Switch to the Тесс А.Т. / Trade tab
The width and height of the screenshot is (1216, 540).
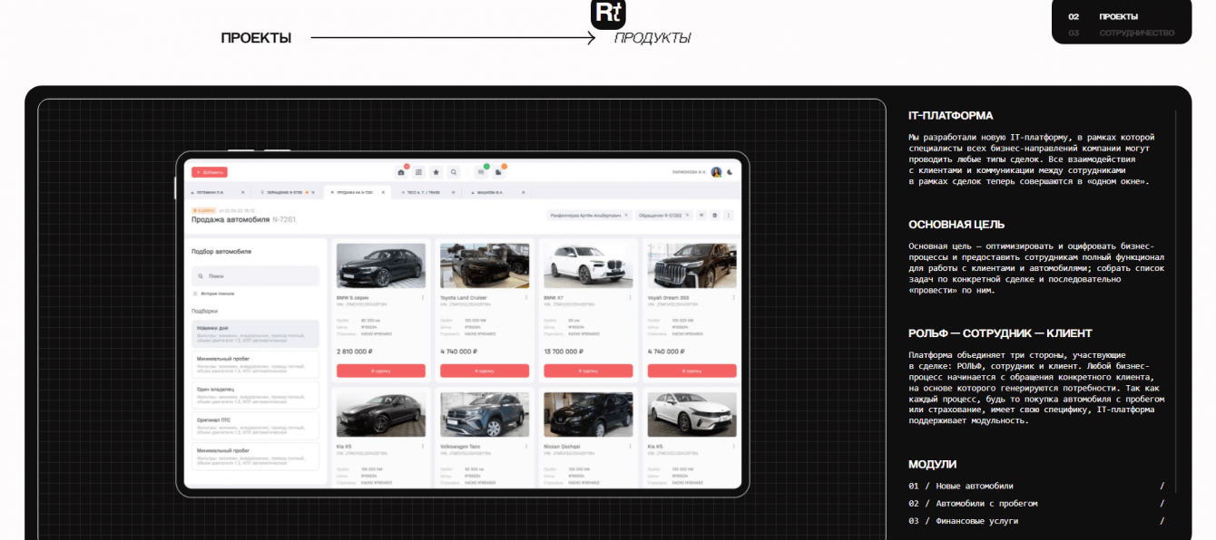427,192
